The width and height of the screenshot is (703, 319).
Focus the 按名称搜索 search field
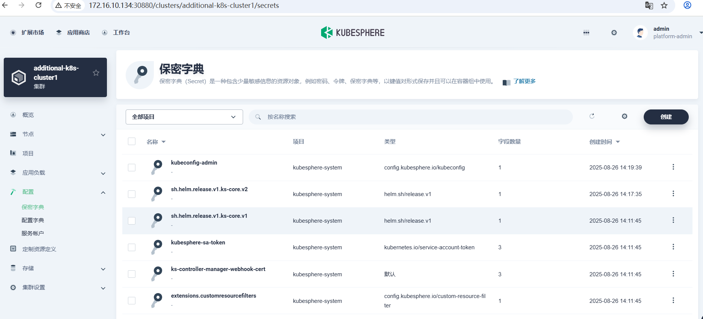[411, 117]
